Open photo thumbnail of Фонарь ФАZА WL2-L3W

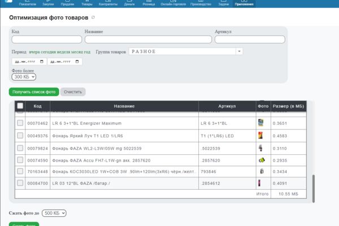(x=260, y=148)
